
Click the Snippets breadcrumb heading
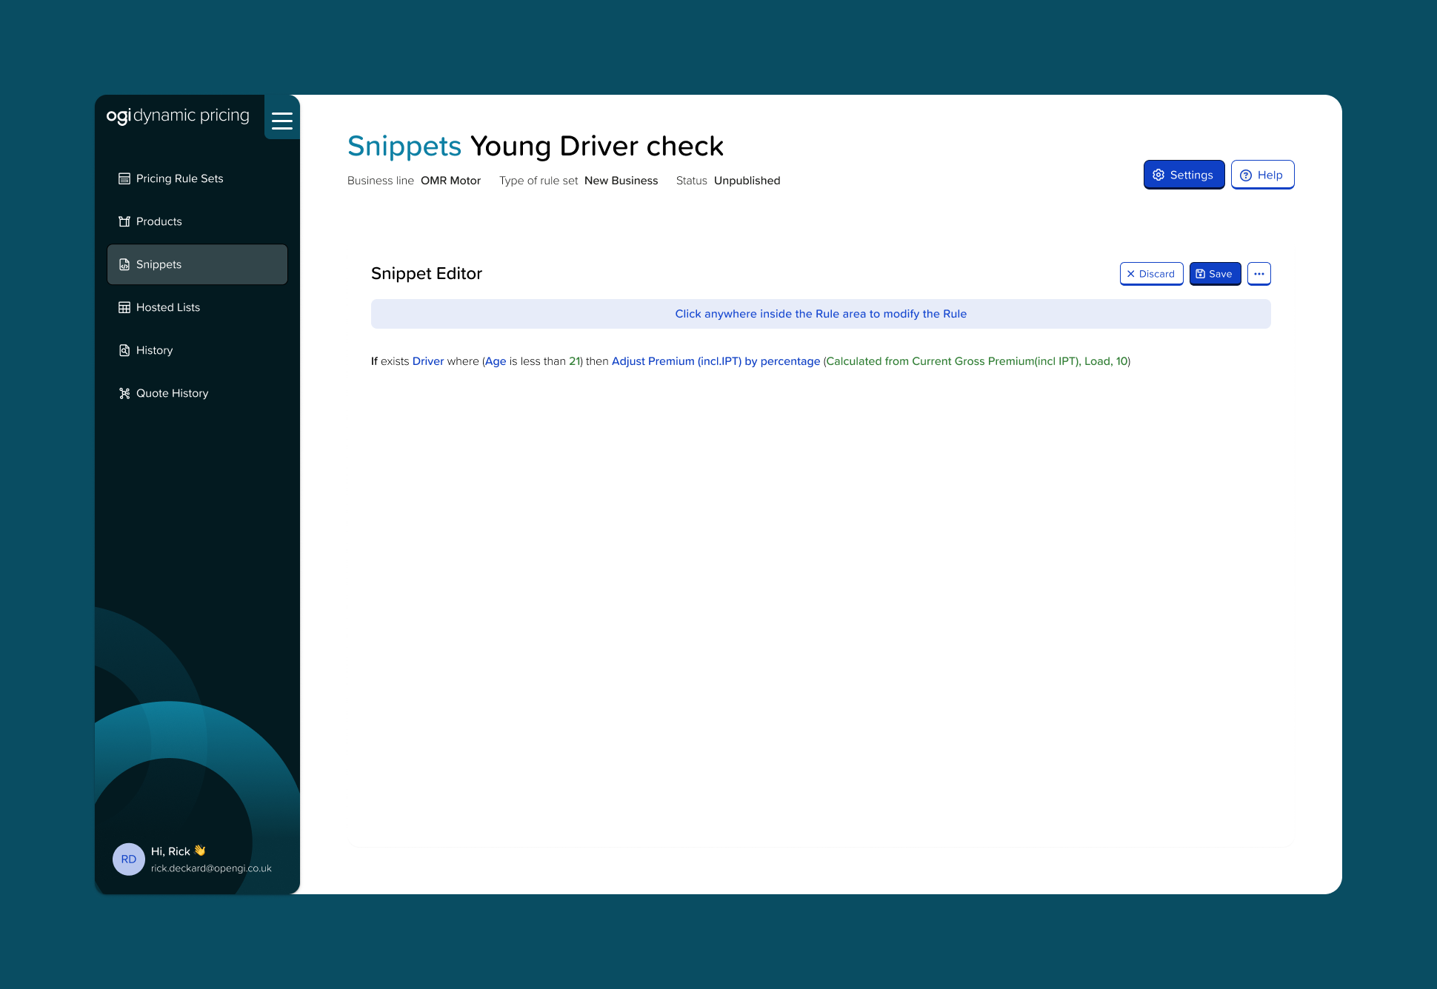pos(404,146)
